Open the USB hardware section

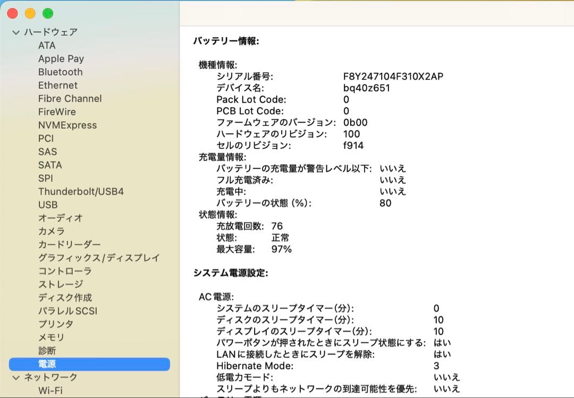[x=48, y=205]
